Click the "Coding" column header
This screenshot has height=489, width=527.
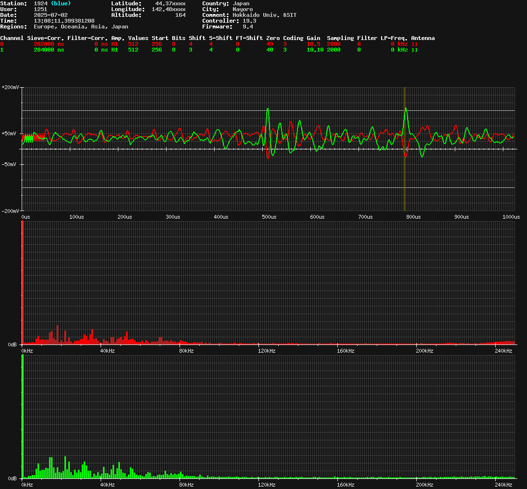293,38
